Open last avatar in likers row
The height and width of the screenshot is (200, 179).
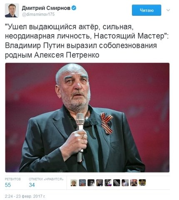tap(142, 182)
